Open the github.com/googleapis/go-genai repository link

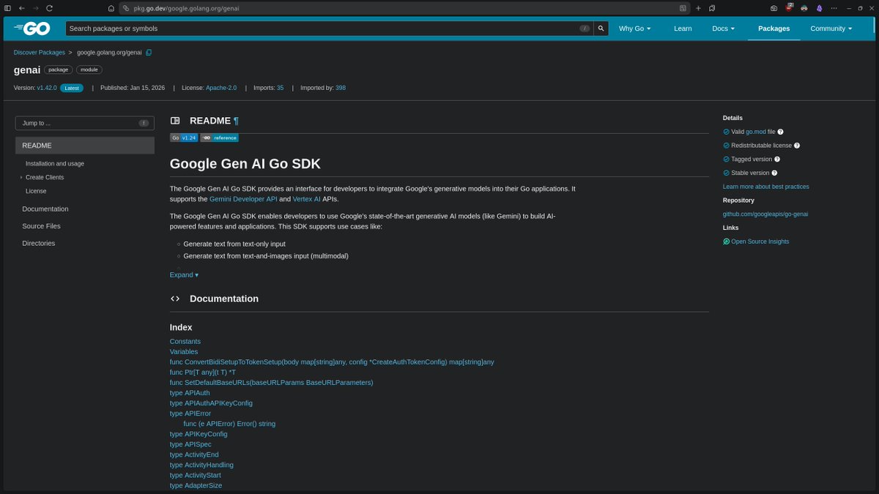click(x=765, y=214)
